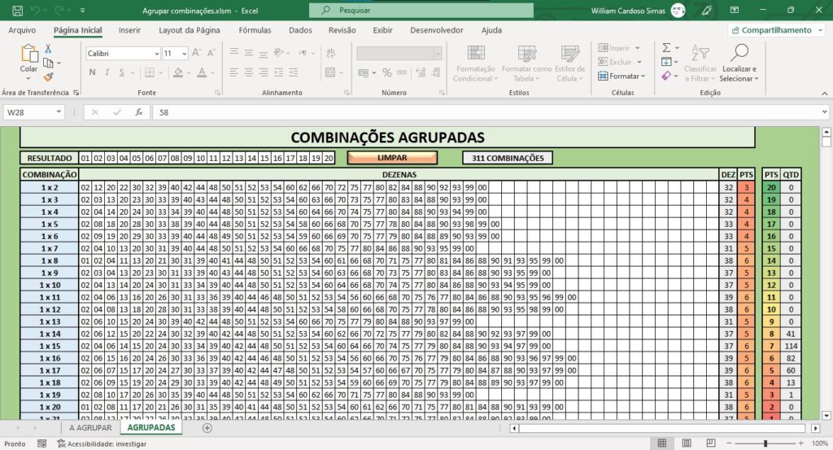Toggle align text left
Screen dimensions: 833x450
pos(233,72)
